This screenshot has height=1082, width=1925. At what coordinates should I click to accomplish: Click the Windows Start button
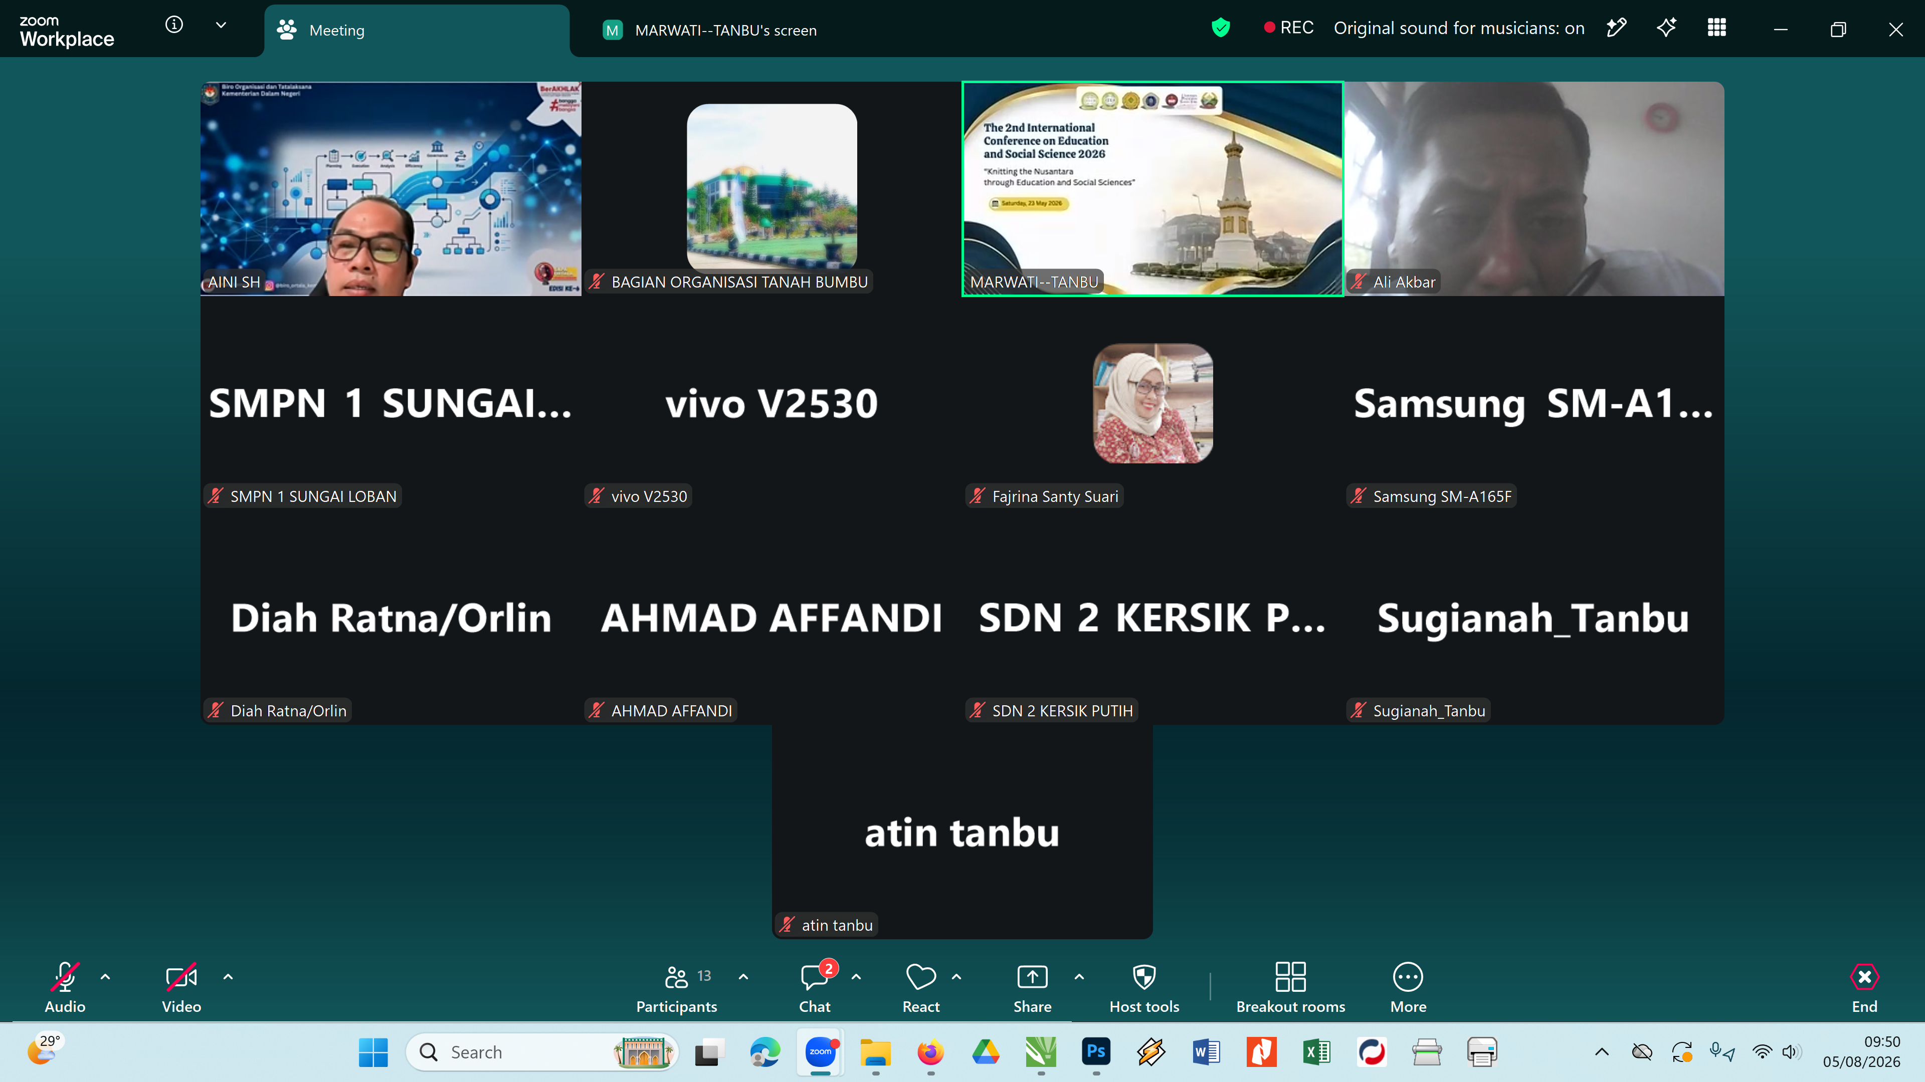pos(373,1052)
